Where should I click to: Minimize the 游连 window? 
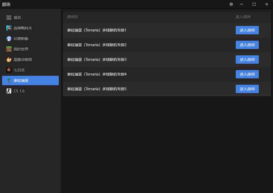pos(241,4)
